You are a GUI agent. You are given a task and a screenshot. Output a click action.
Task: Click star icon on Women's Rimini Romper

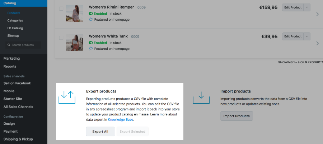91,20
